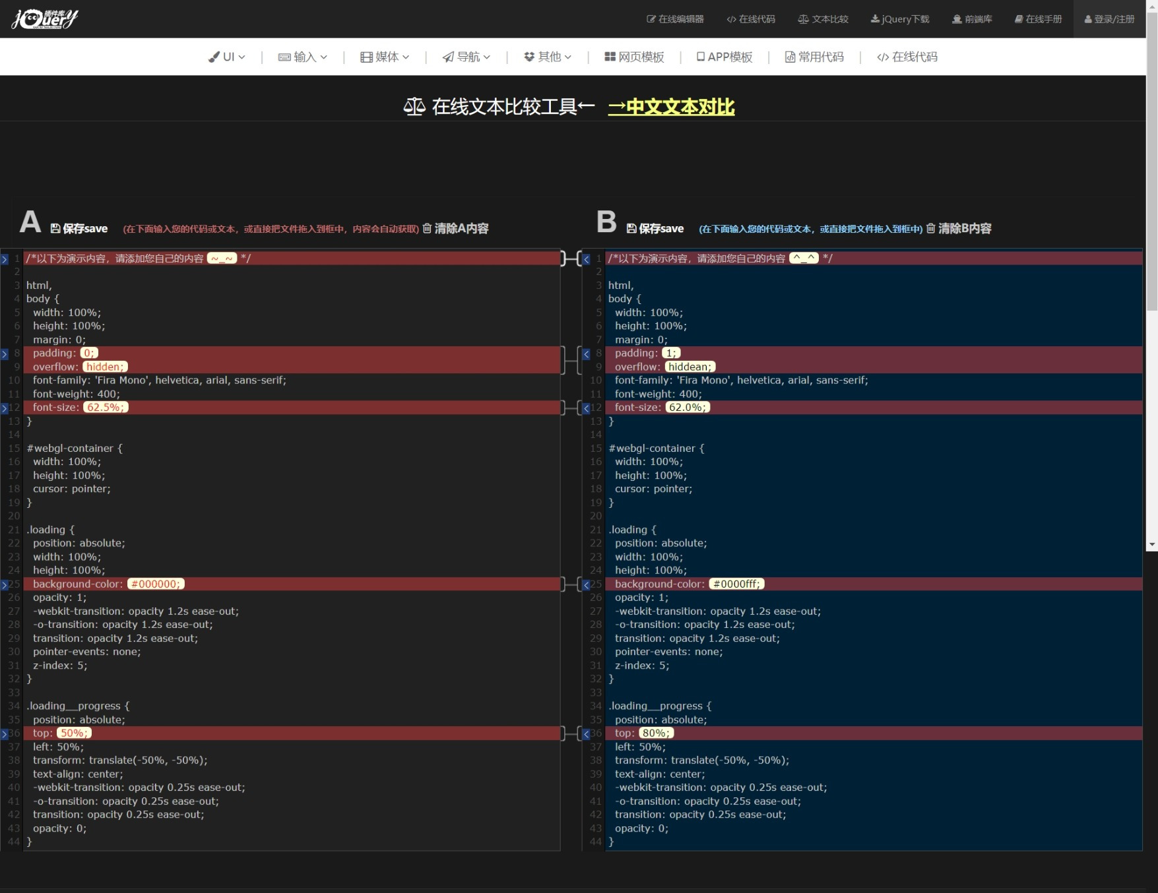Click the '1;' padding value in panel B
The width and height of the screenshot is (1158, 893).
tap(671, 353)
